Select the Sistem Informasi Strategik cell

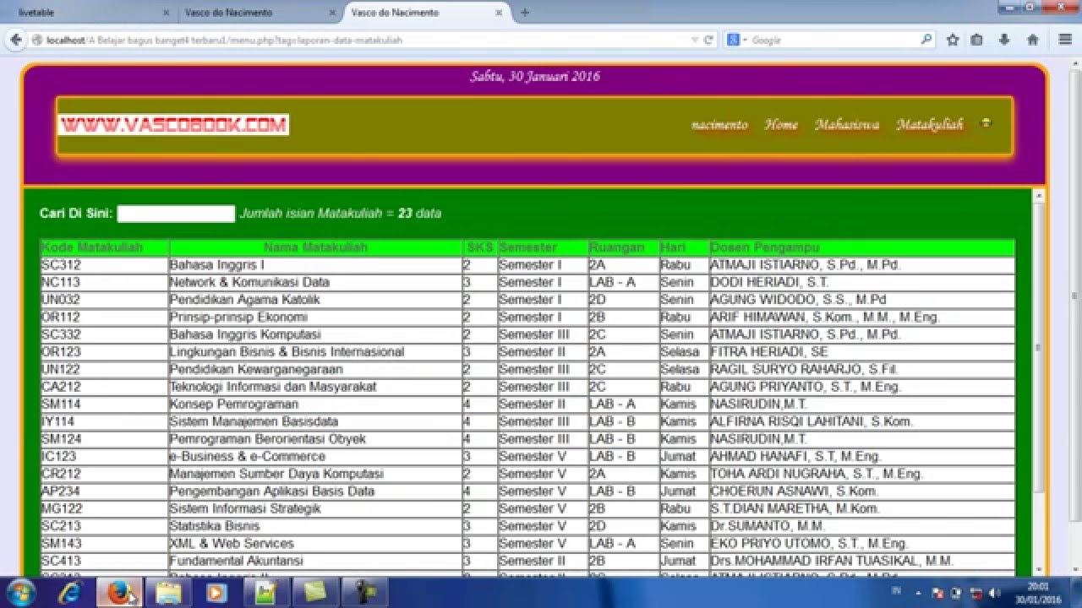tap(315, 508)
